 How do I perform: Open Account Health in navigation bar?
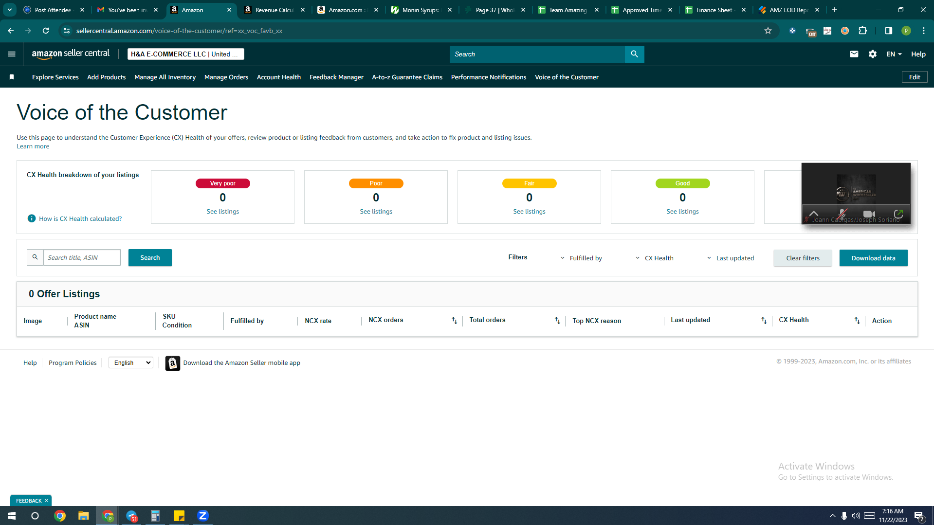coord(279,77)
